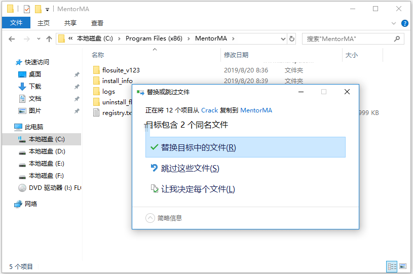Select DVD 驱动器 (I:) drive

[x=50, y=188]
